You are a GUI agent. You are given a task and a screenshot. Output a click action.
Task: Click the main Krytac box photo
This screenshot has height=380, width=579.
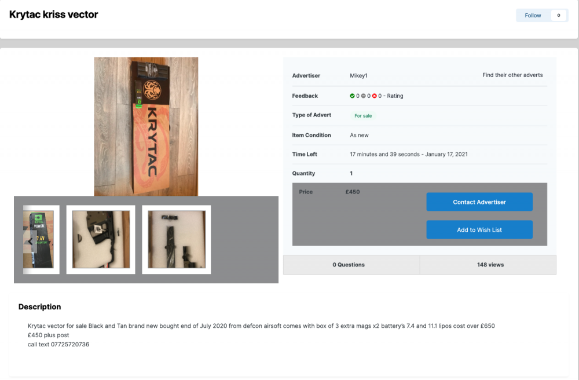tap(146, 126)
